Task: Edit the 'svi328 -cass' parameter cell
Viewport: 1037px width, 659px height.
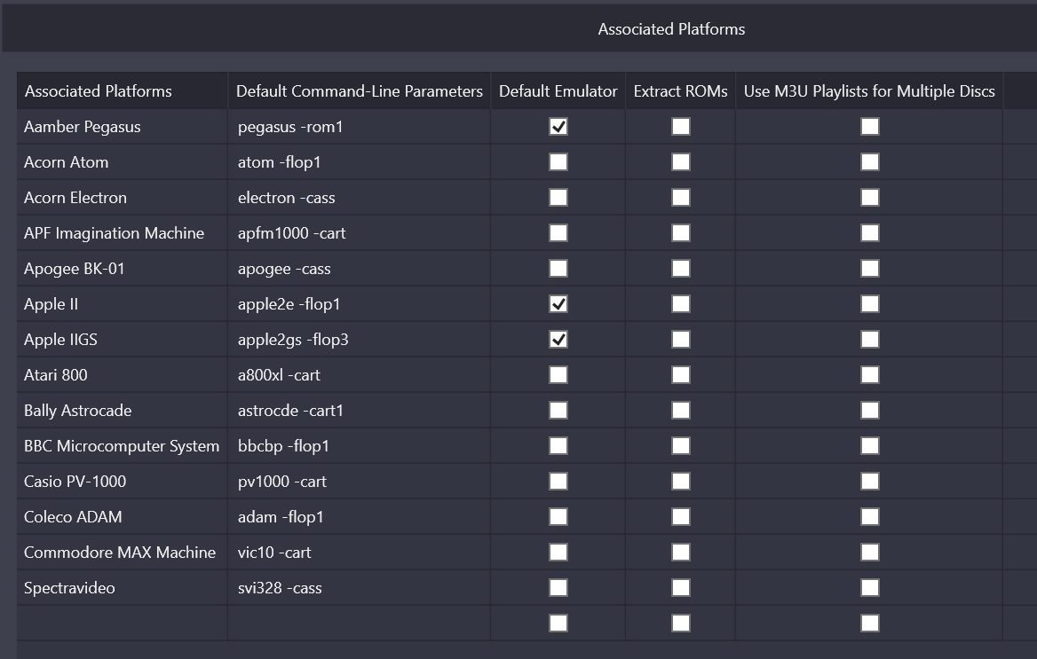Action: 359,588
